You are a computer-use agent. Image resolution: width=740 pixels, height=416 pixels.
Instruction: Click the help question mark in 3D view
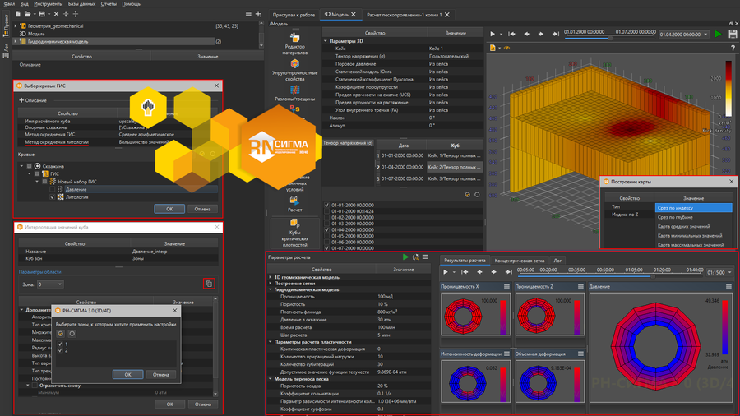[733, 48]
